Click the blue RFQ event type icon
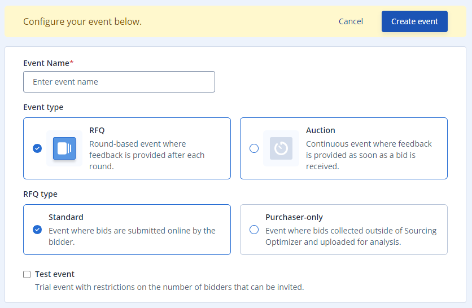472x308 pixels. pos(64,148)
